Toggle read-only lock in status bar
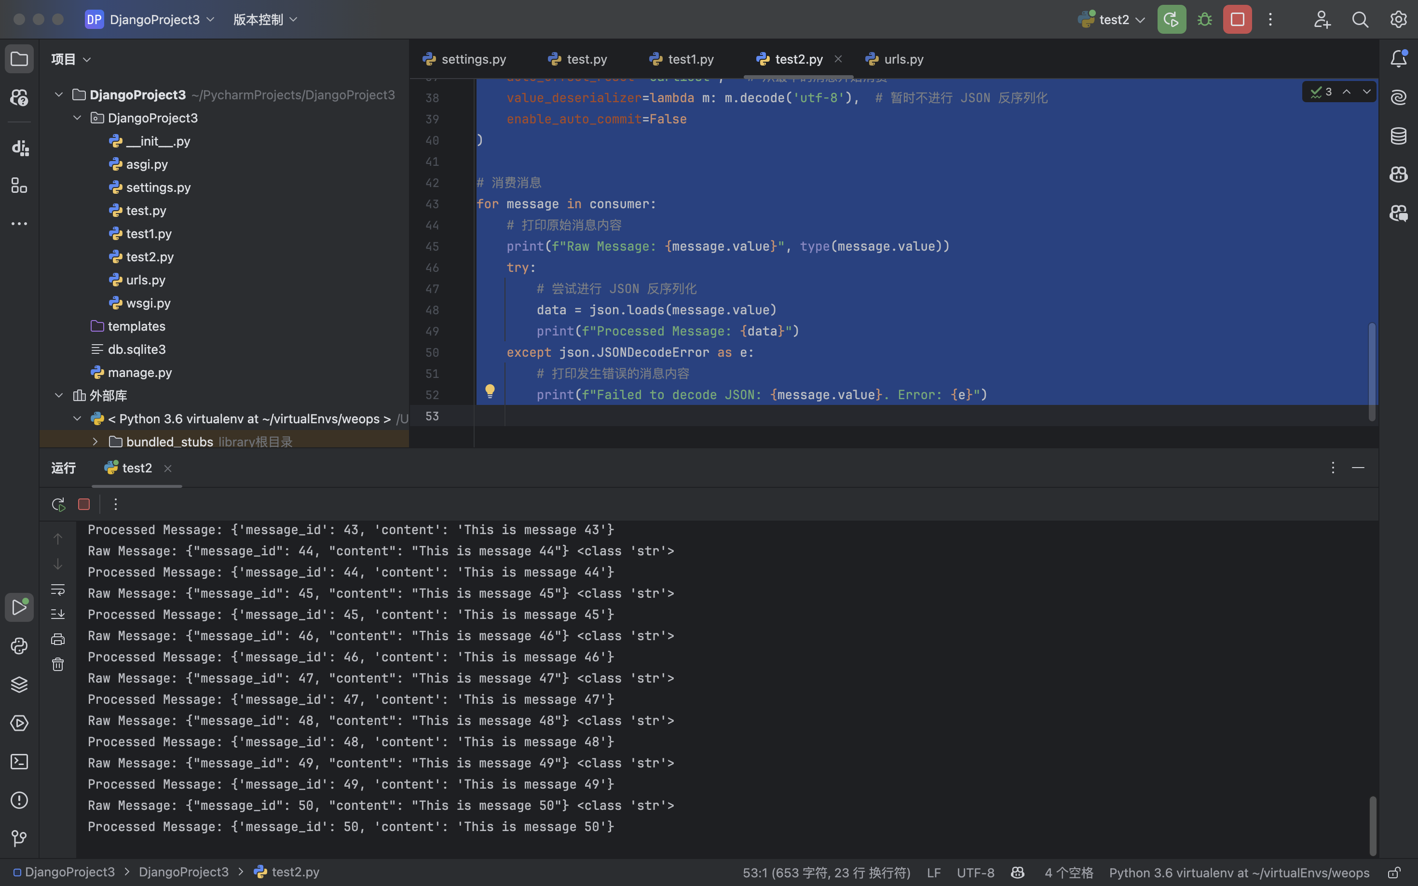Image resolution: width=1418 pixels, height=886 pixels. coord(1394,873)
